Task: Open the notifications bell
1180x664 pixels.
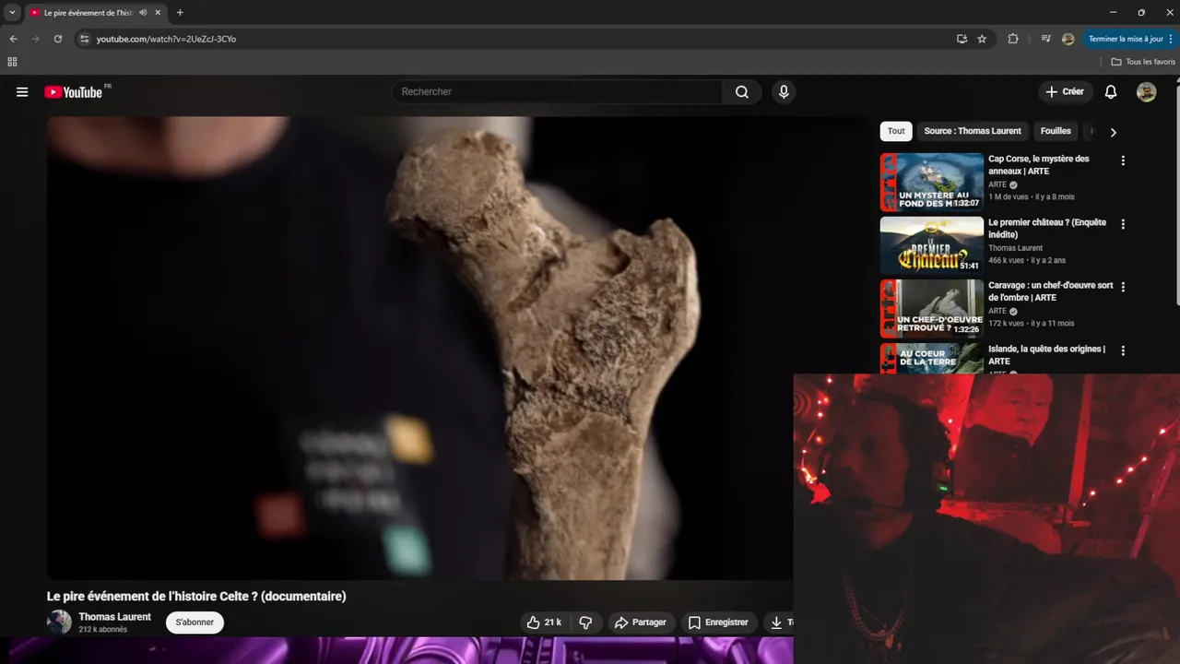Action: (1111, 92)
